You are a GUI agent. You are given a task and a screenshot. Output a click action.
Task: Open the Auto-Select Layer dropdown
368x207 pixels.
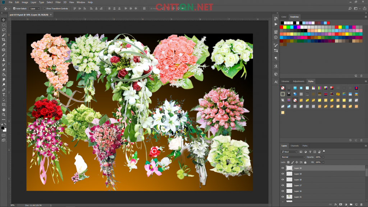[x=34, y=9]
